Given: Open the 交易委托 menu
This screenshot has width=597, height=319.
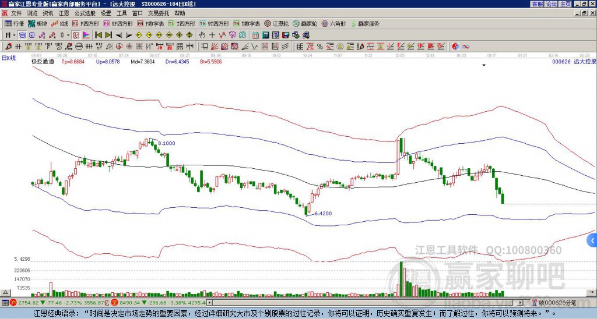Looking at the screenshot, I should pyautogui.click(x=159, y=13).
